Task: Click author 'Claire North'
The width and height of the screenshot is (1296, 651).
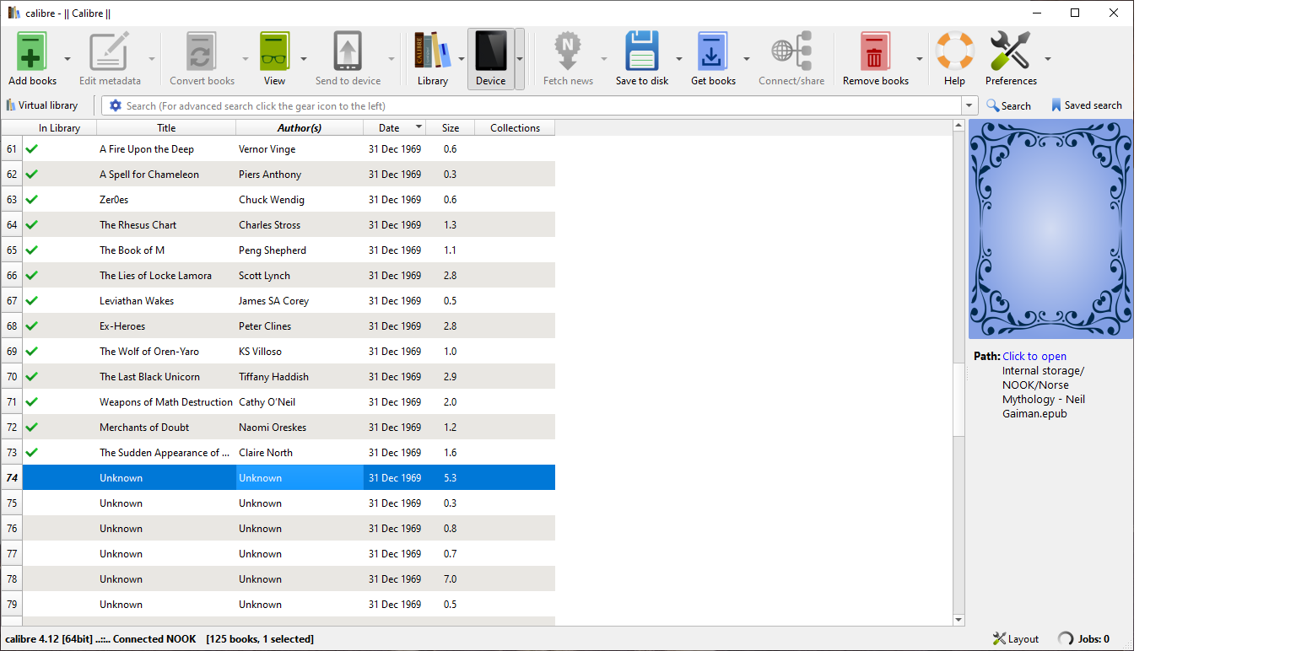Action: tap(266, 453)
